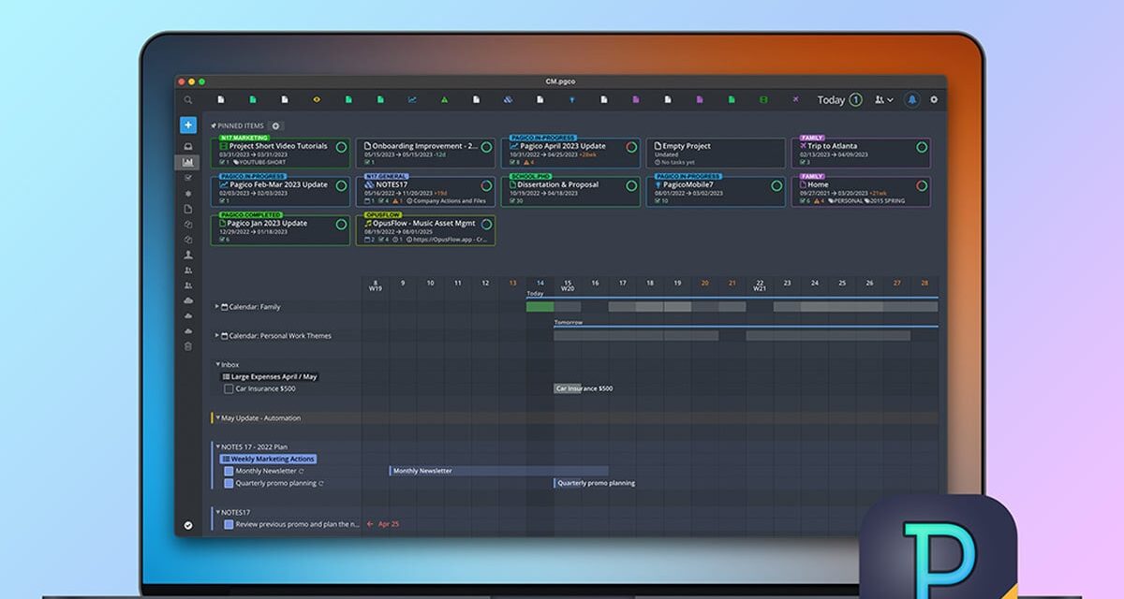Click progress ring on Pagico Jan 2023 Update
1124x599 pixels.
click(341, 225)
